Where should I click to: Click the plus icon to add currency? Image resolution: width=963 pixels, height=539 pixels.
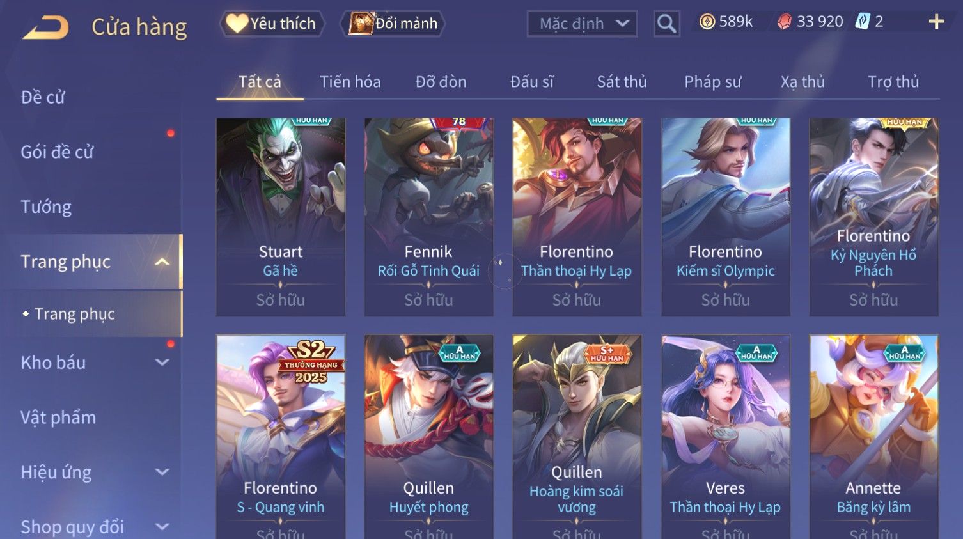[936, 22]
